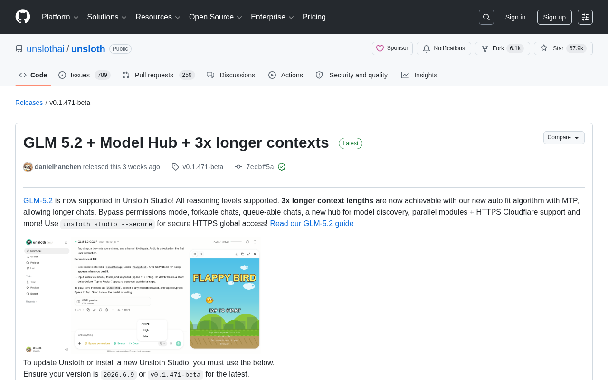Open the Read our GLM-5.2 guide link

[312, 224]
